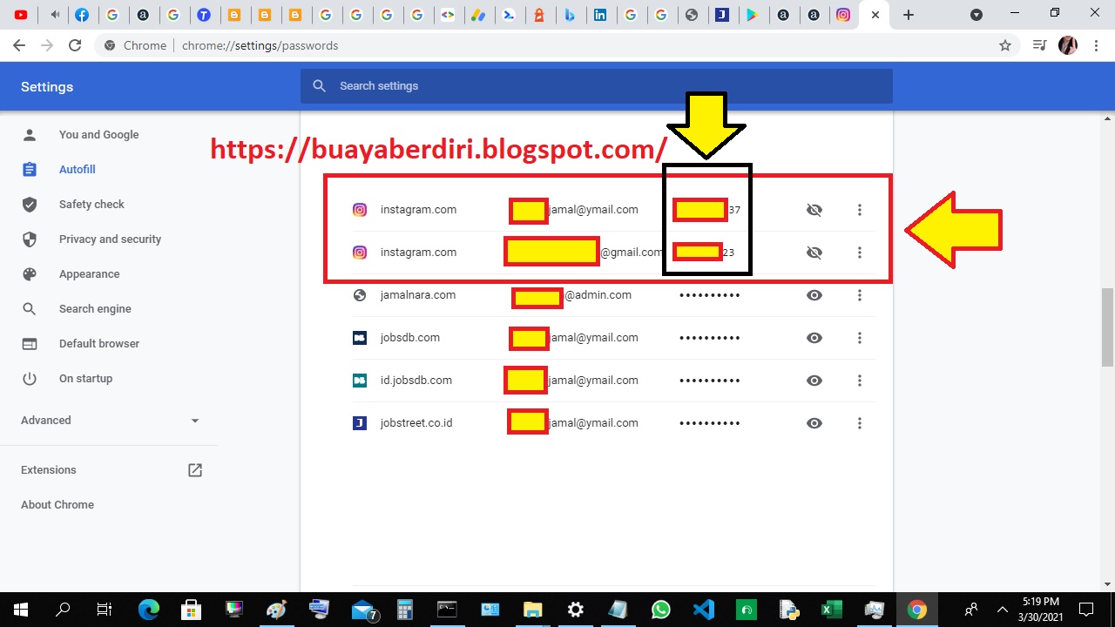The width and height of the screenshot is (1115, 627).
Task: Open Excel from the taskbar
Action: 832,610
